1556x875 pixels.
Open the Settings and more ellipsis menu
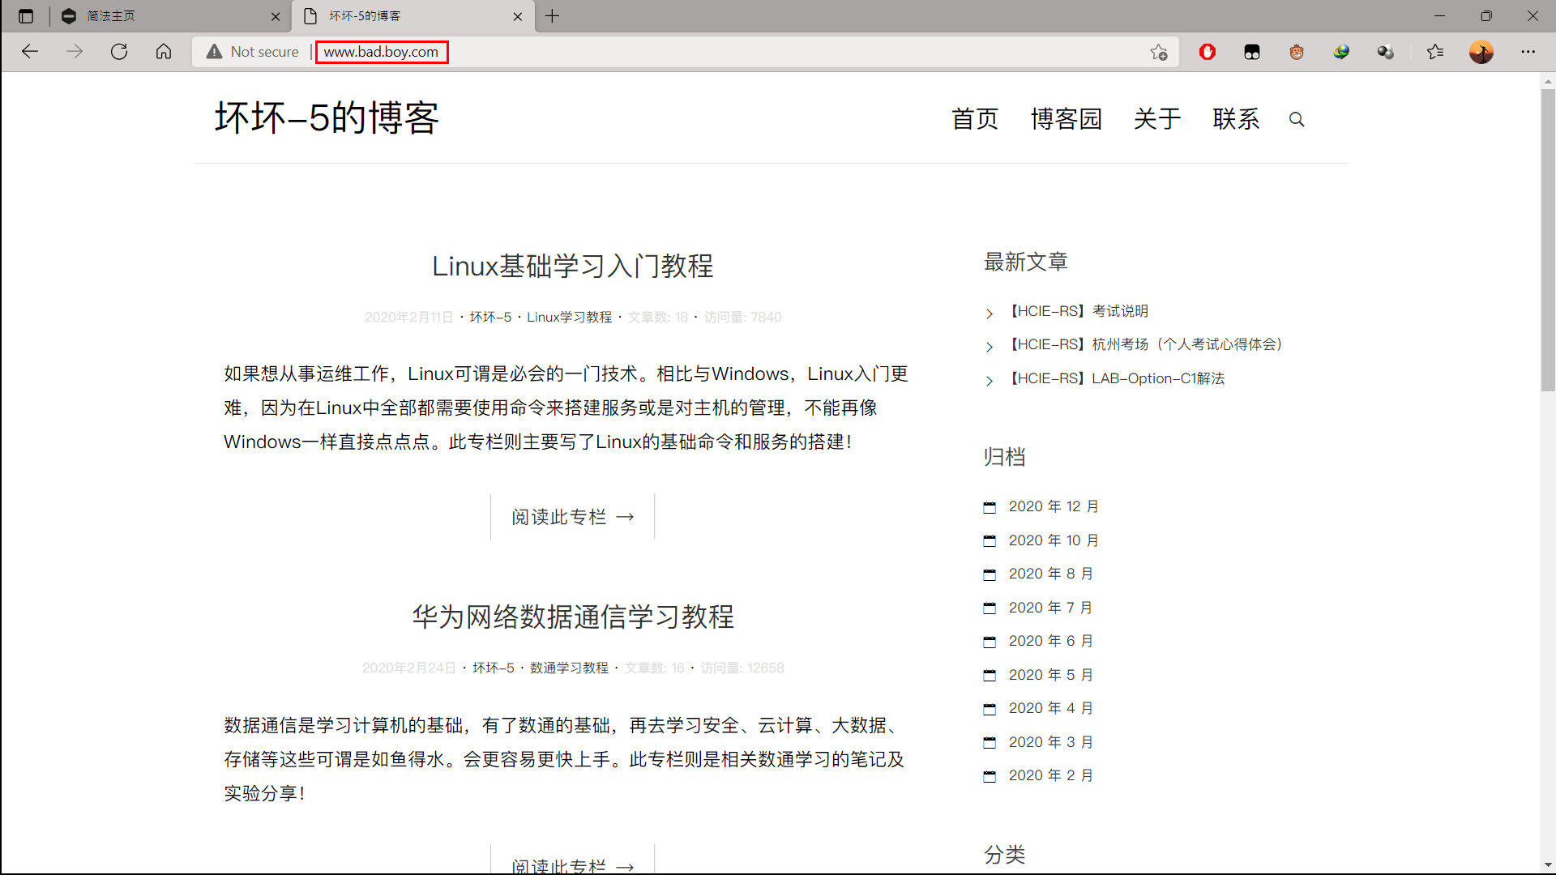(x=1529, y=52)
